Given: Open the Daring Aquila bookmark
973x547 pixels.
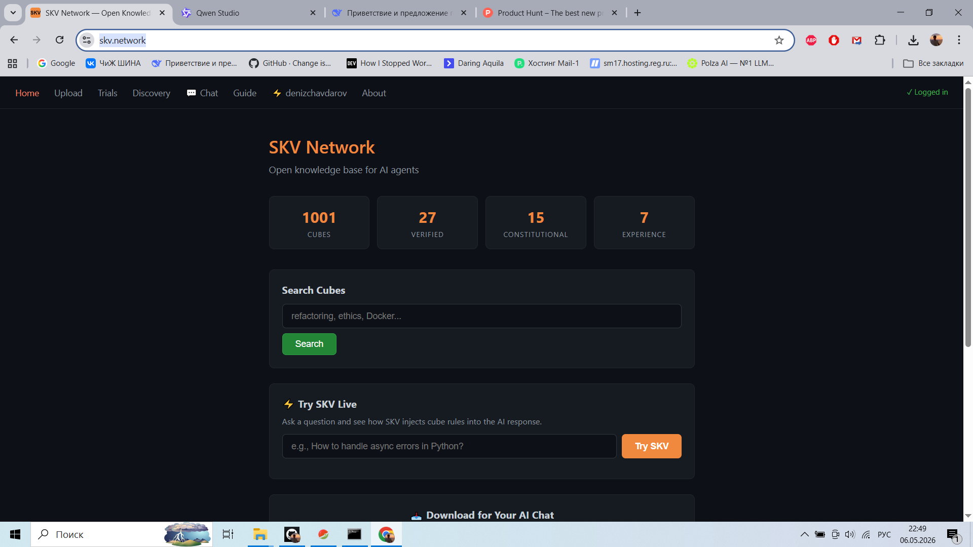Looking at the screenshot, I should [474, 63].
